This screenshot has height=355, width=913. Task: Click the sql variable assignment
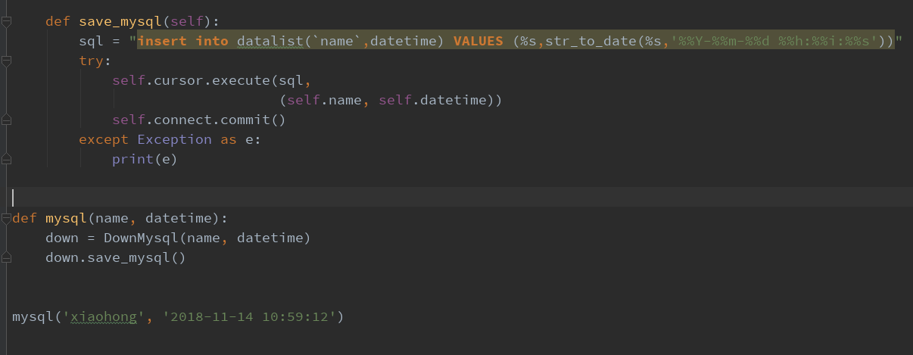[91, 41]
